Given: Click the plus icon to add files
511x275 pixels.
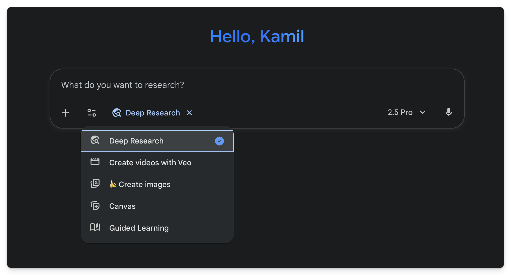Looking at the screenshot, I should tap(66, 113).
